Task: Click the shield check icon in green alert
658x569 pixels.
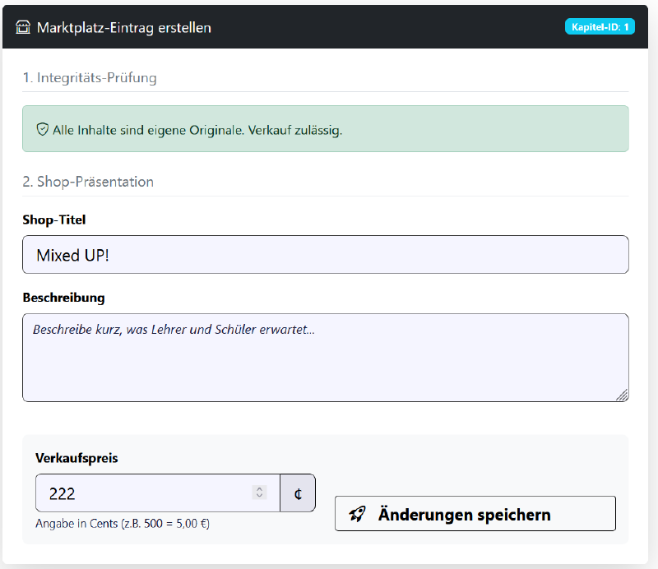Action: click(x=43, y=129)
